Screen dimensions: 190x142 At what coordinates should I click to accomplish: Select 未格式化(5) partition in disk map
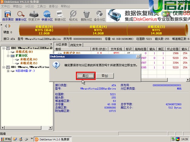click(x=156, y=30)
